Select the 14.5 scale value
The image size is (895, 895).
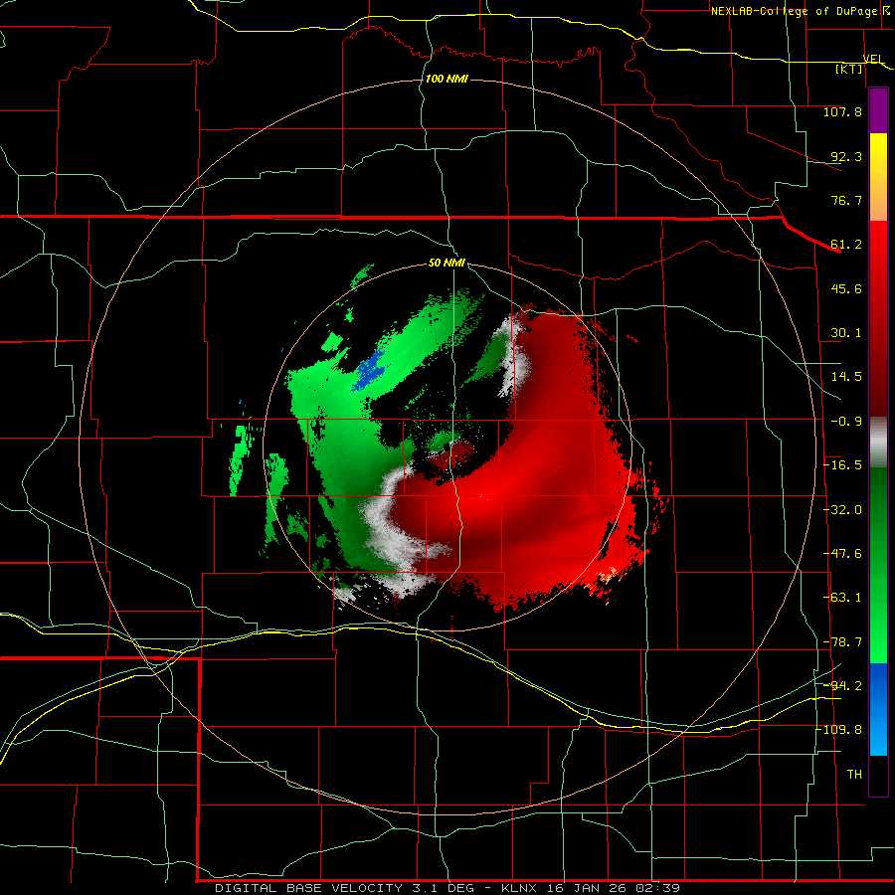[x=846, y=377]
